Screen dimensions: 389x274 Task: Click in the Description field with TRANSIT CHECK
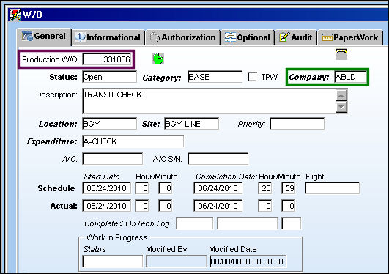209,101
